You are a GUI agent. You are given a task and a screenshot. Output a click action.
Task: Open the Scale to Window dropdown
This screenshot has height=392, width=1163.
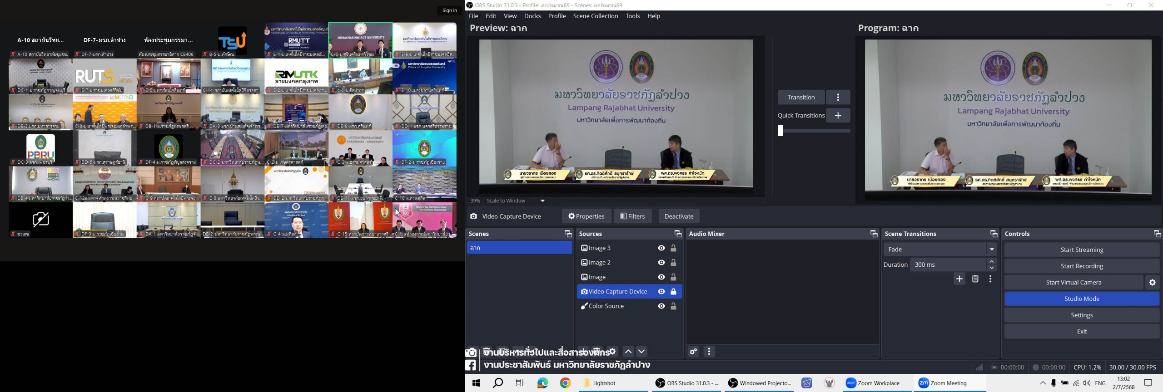[x=542, y=201]
